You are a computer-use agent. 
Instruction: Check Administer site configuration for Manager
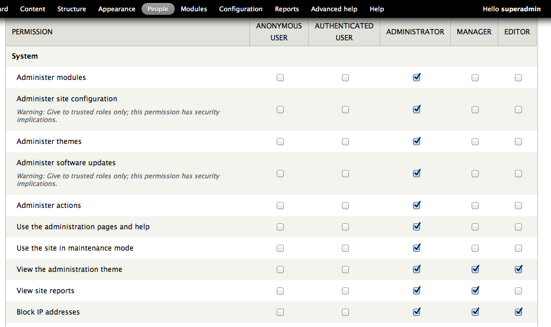475,110
